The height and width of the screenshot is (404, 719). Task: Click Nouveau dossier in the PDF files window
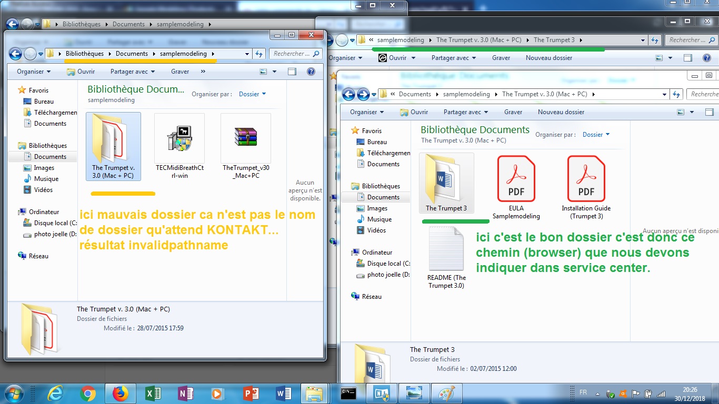(x=561, y=112)
